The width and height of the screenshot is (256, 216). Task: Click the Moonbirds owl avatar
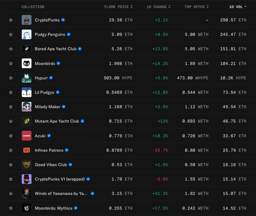26,63
